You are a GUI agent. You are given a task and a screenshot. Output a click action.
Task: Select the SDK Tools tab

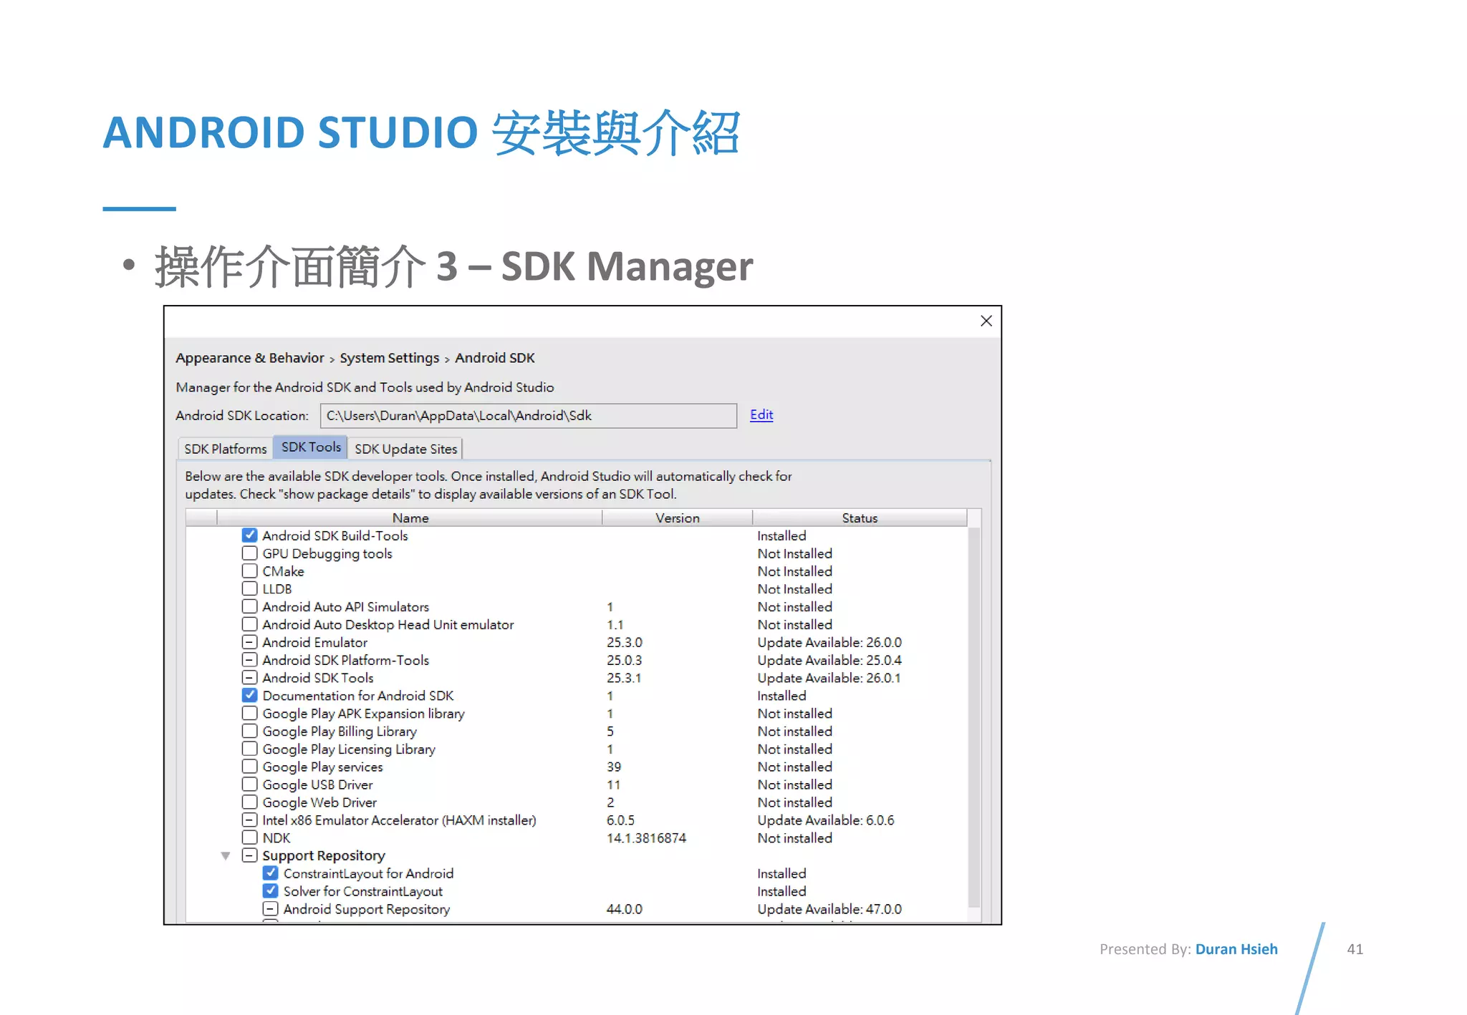pos(311,447)
